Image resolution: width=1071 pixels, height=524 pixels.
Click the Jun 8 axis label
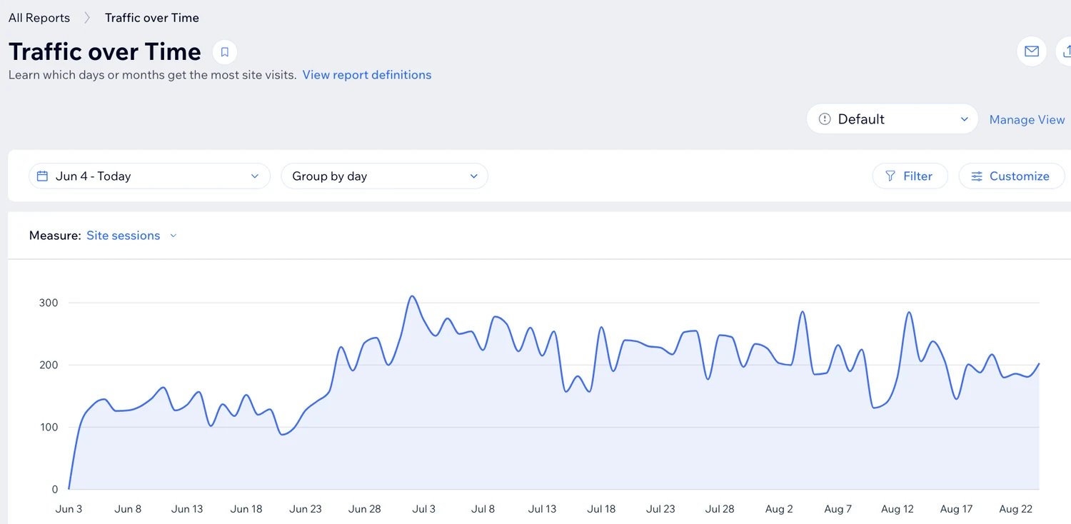(x=128, y=509)
